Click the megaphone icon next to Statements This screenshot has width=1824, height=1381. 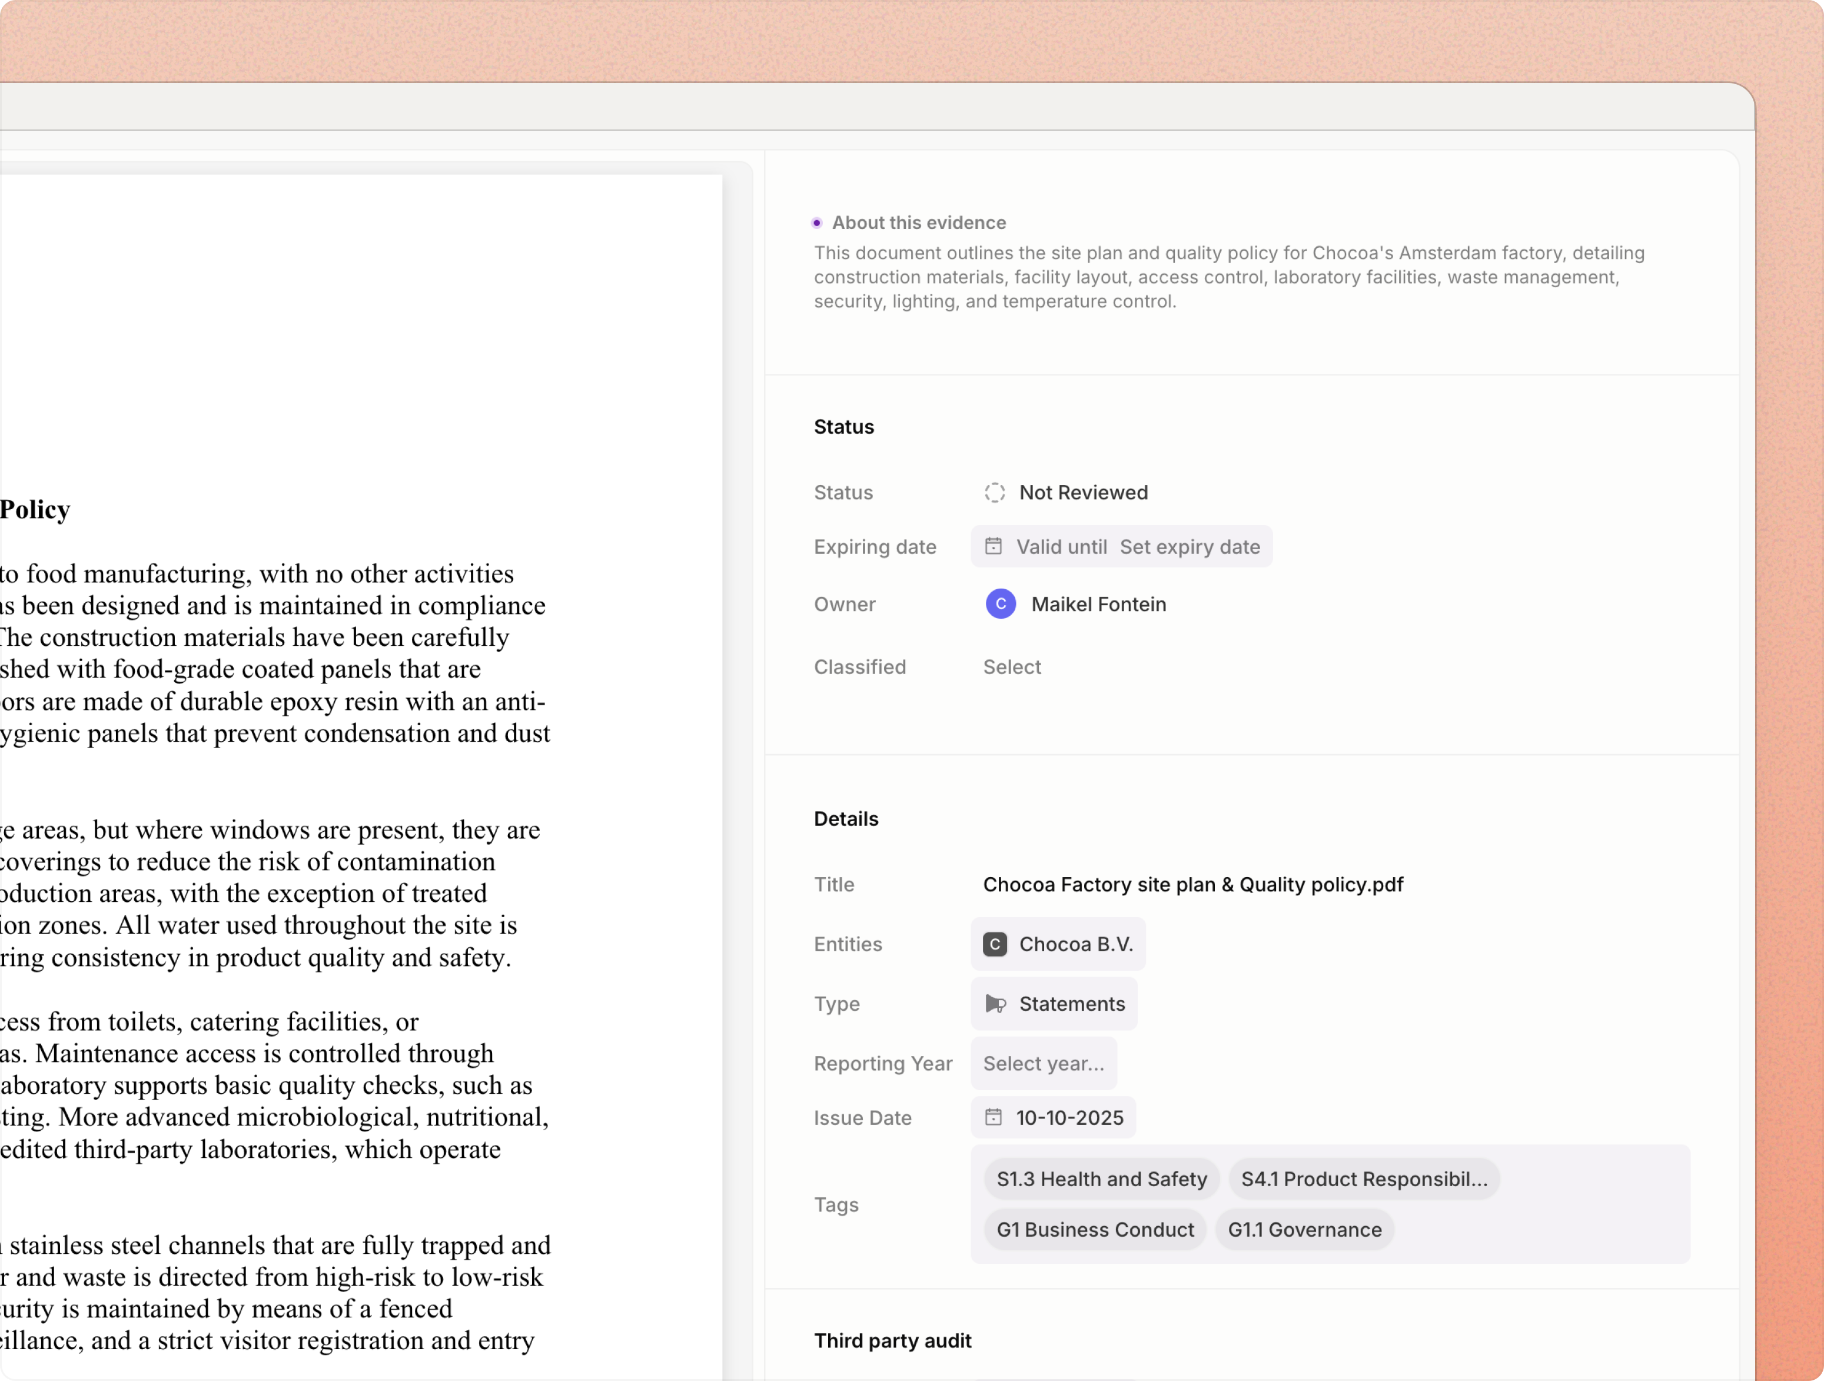coord(995,1004)
